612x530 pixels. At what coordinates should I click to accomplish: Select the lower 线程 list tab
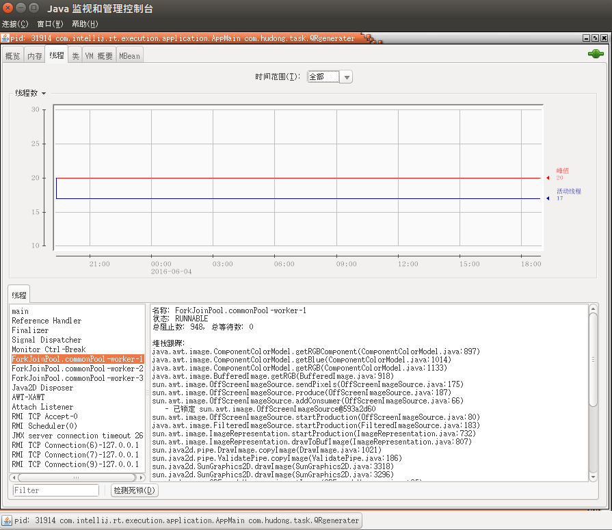[19, 295]
